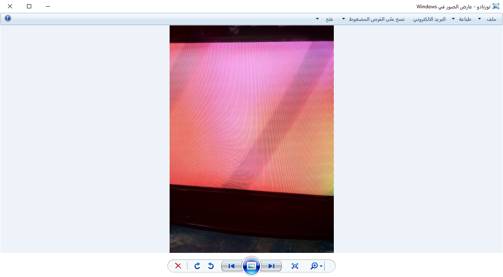The height and width of the screenshot is (277, 503).
Task: Rotate the photo clockwise
Action: (x=197, y=266)
